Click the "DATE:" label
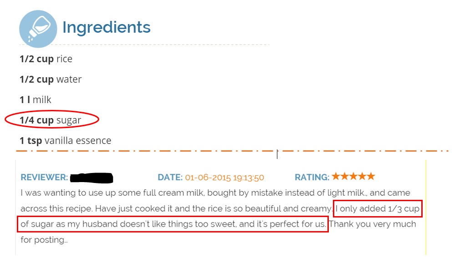The width and height of the screenshot is (460, 257). pos(170,177)
